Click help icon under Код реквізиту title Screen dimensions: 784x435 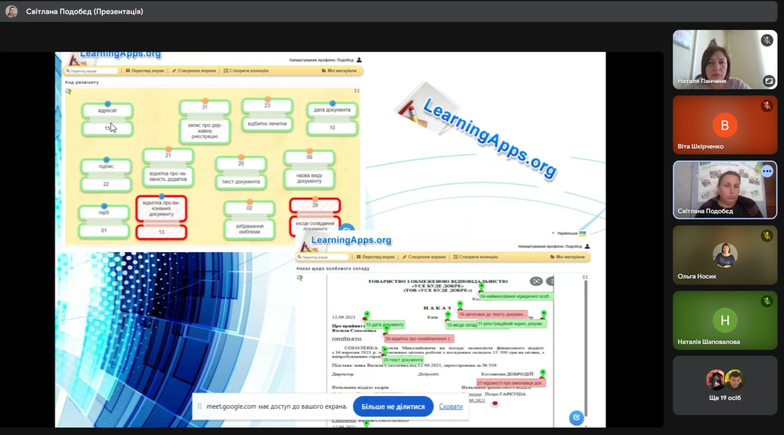pos(68,91)
